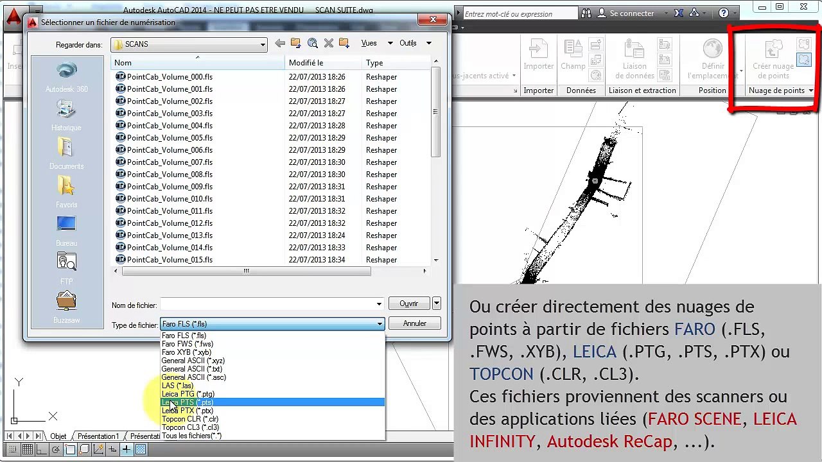
Task: Sort files by the Nom column header
Action: [x=198, y=63]
